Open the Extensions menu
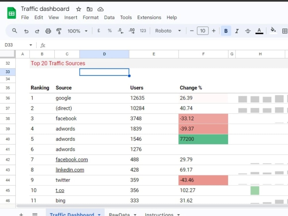The height and width of the screenshot is (216, 288). click(x=149, y=18)
